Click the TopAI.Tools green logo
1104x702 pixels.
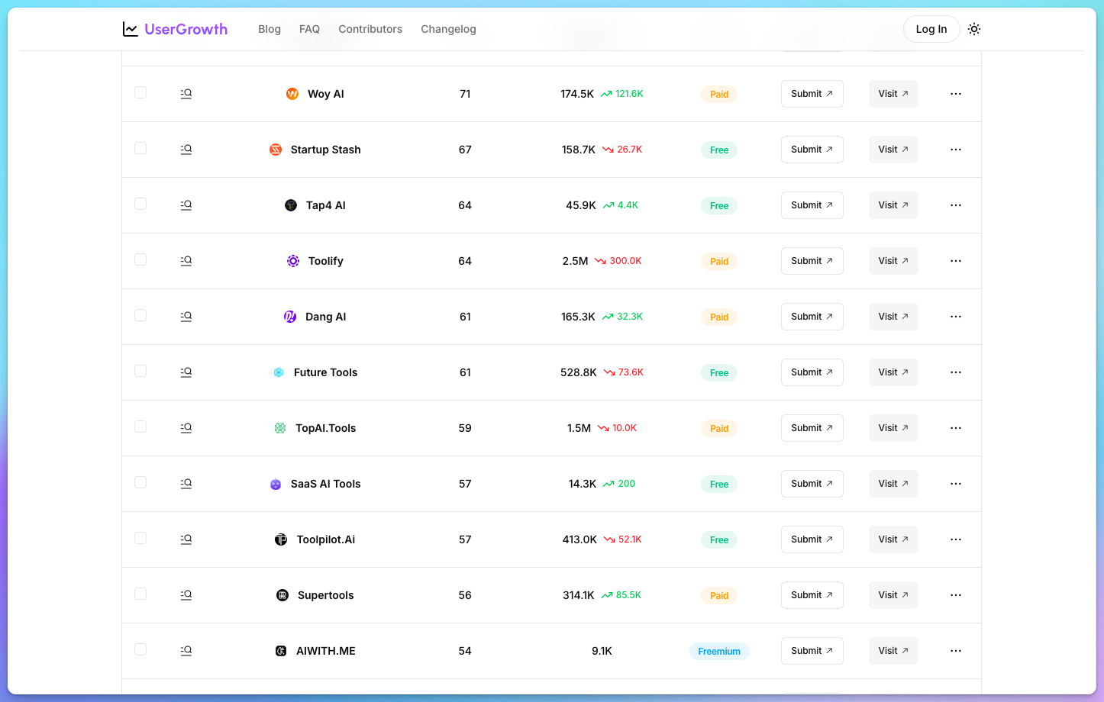tap(280, 428)
